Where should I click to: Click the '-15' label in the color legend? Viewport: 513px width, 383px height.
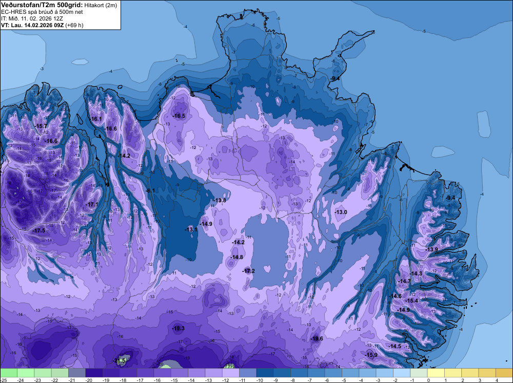coord(174,380)
